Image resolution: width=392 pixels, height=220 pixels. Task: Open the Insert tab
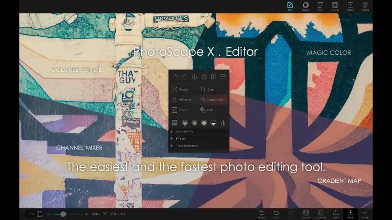click(x=351, y=6)
